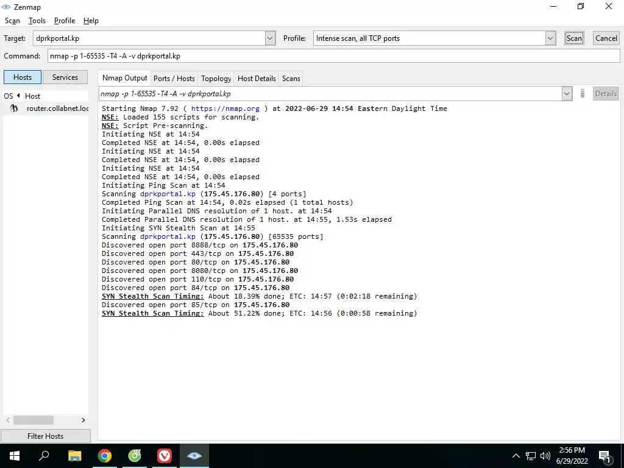
Task: Click the OS column header
Action: tap(9, 96)
